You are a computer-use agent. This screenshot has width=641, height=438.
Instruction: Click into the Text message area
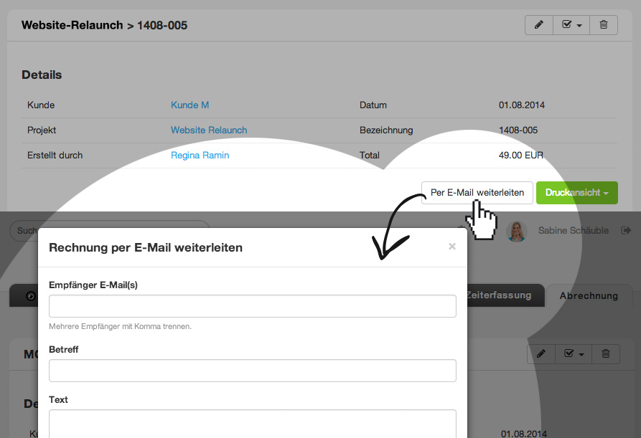point(252,424)
